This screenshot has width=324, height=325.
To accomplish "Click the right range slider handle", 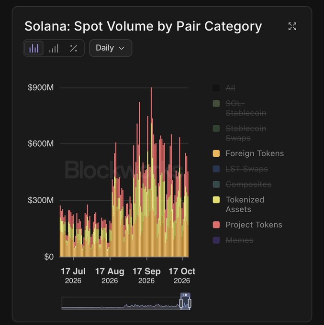I will 190,303.
